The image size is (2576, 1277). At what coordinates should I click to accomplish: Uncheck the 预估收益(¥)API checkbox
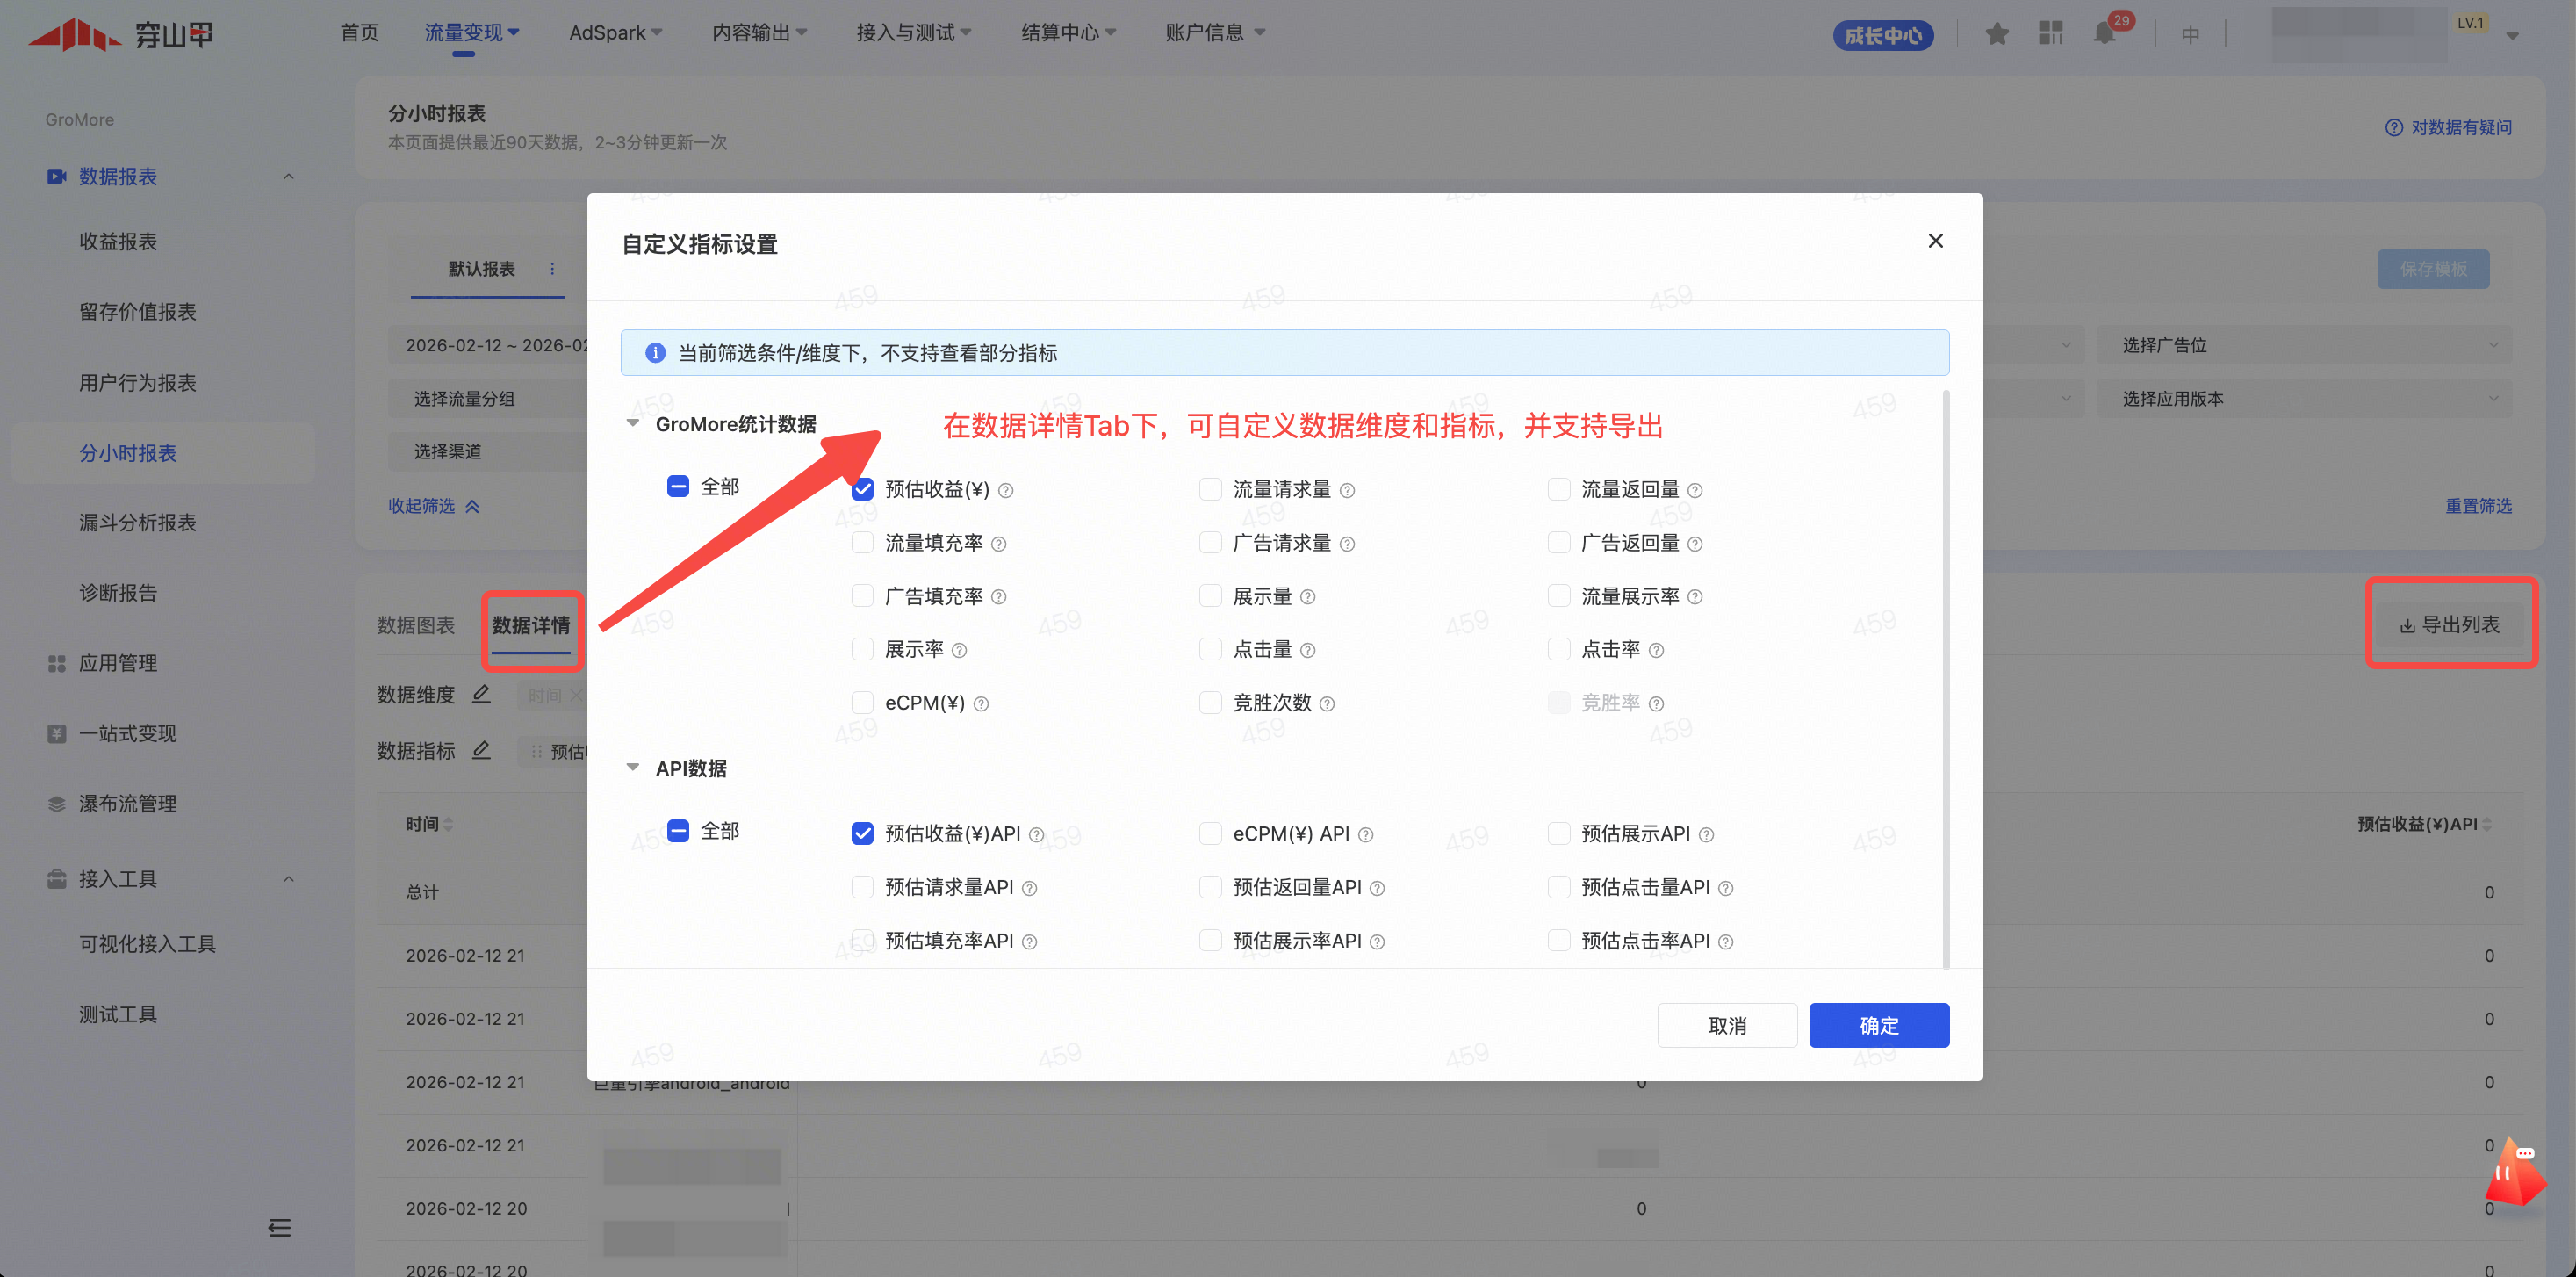coord(862,833)
